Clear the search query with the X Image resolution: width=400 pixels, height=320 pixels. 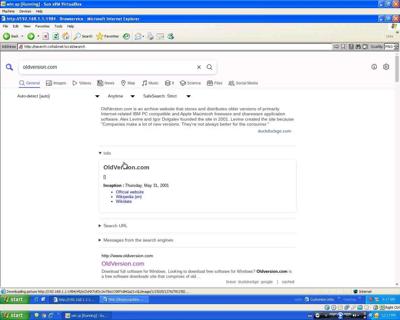coord(199,67)
